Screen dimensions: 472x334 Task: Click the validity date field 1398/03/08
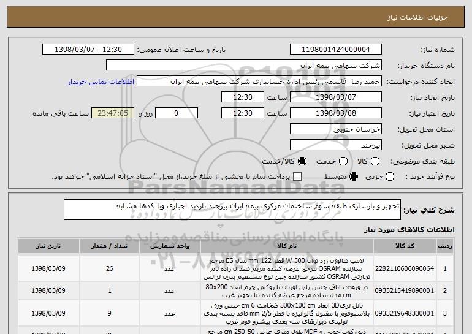(336, 113)
